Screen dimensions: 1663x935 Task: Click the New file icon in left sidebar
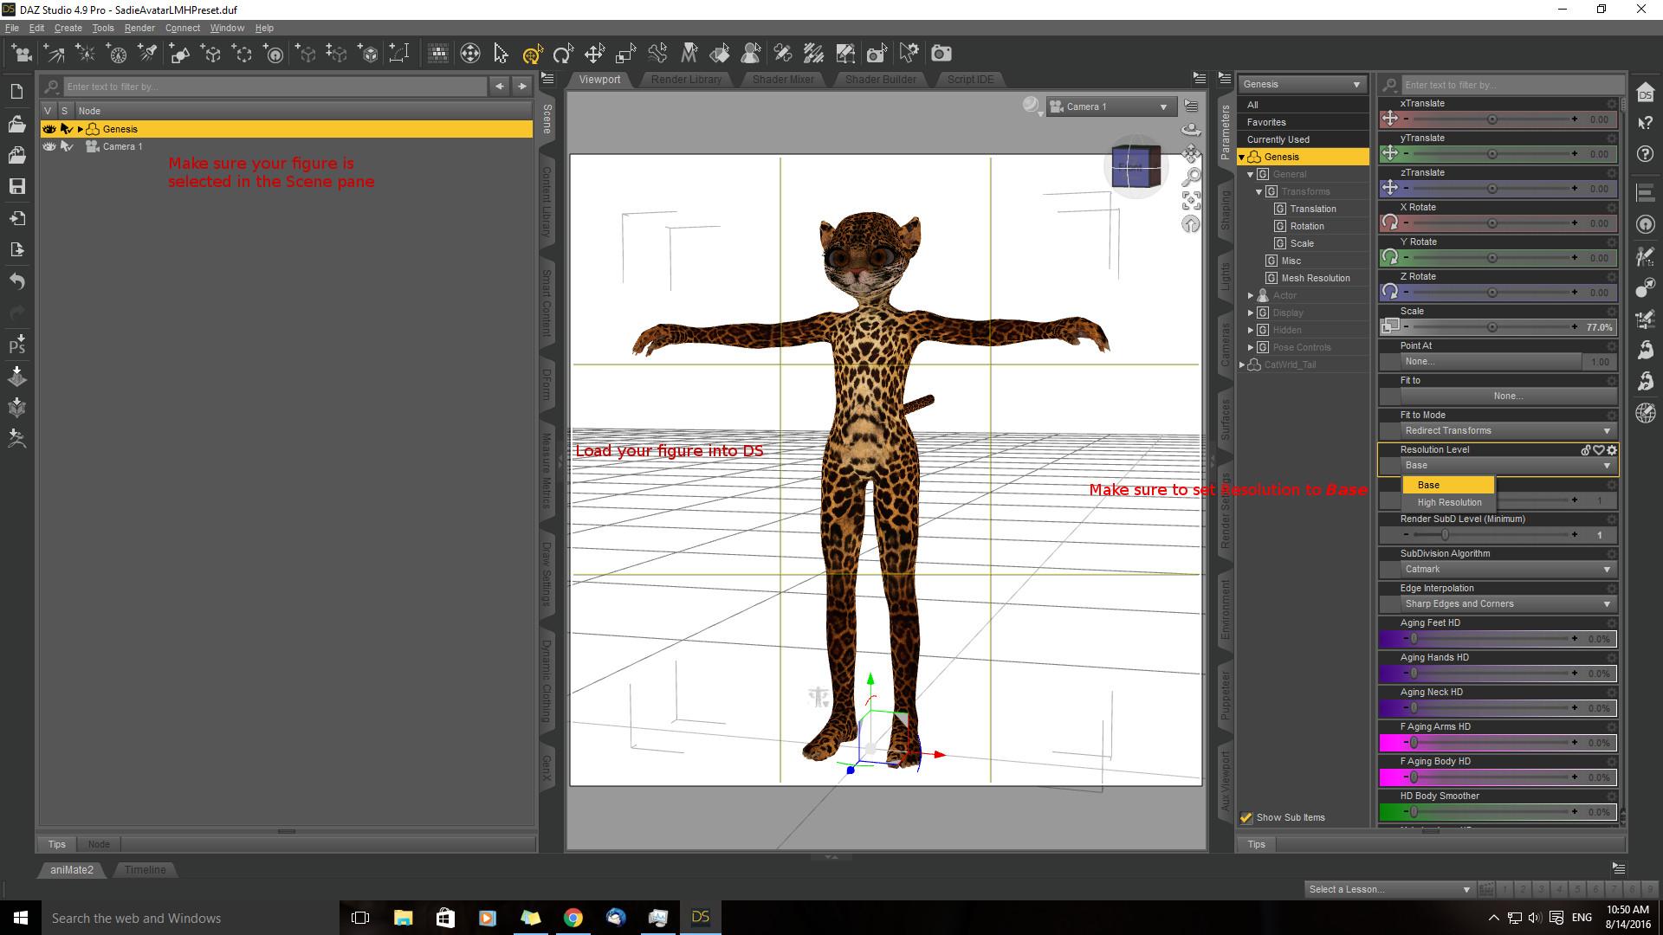[x=16, y=92]
